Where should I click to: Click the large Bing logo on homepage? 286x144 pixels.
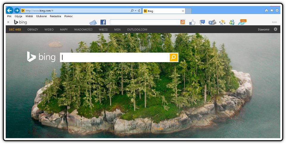[41, 57]
